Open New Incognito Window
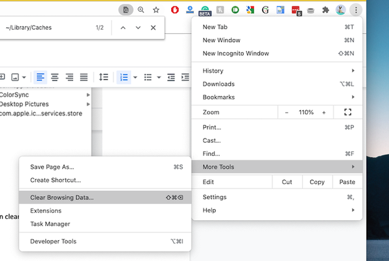 click(235, 53)
